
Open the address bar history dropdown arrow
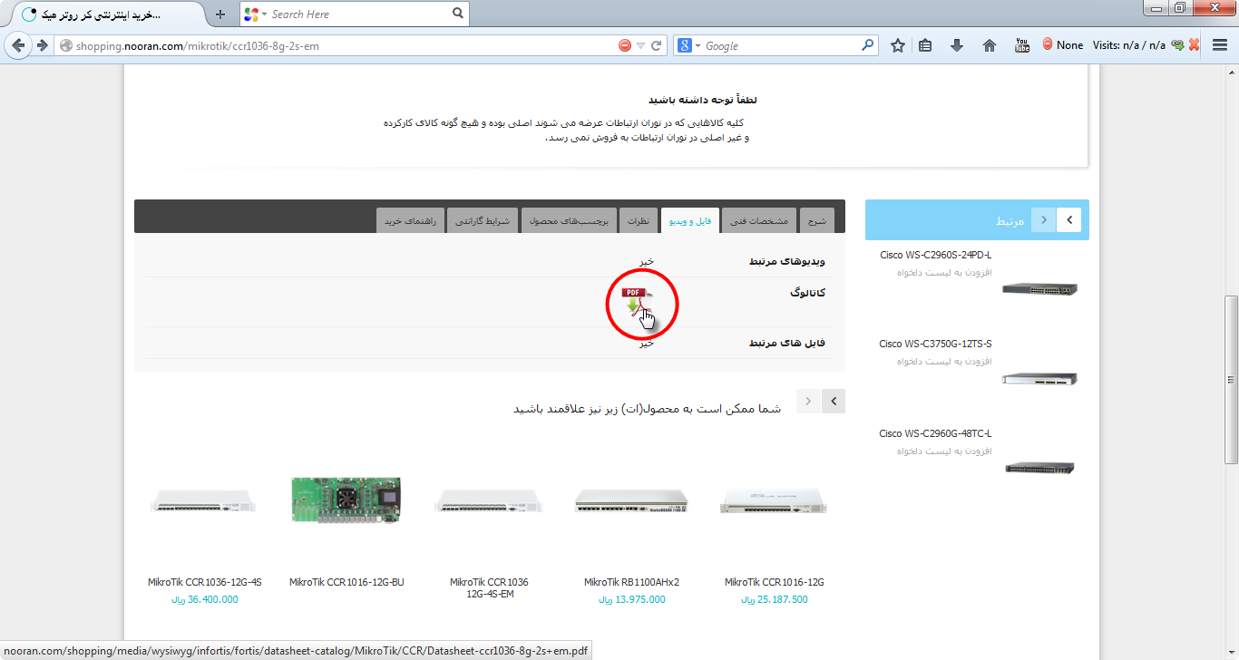(x=640, y=45)
